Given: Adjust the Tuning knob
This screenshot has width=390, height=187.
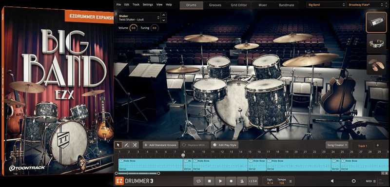Looking at the screenshot, I should click(155, 28).
